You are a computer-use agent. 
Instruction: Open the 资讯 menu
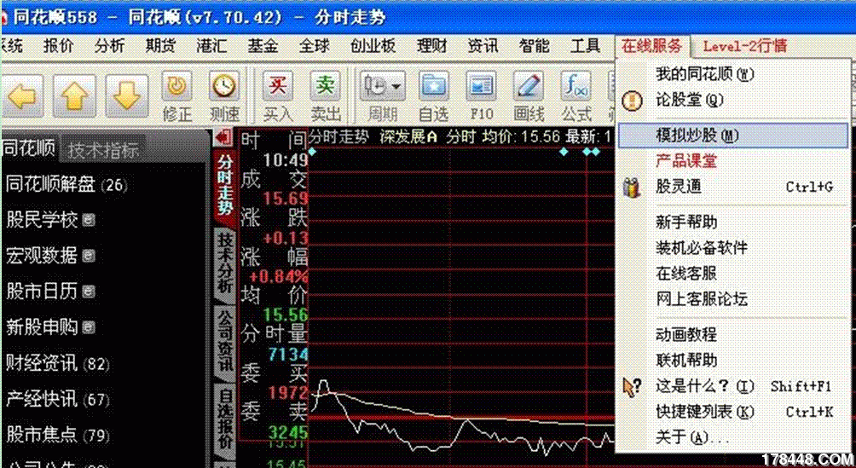483,46
